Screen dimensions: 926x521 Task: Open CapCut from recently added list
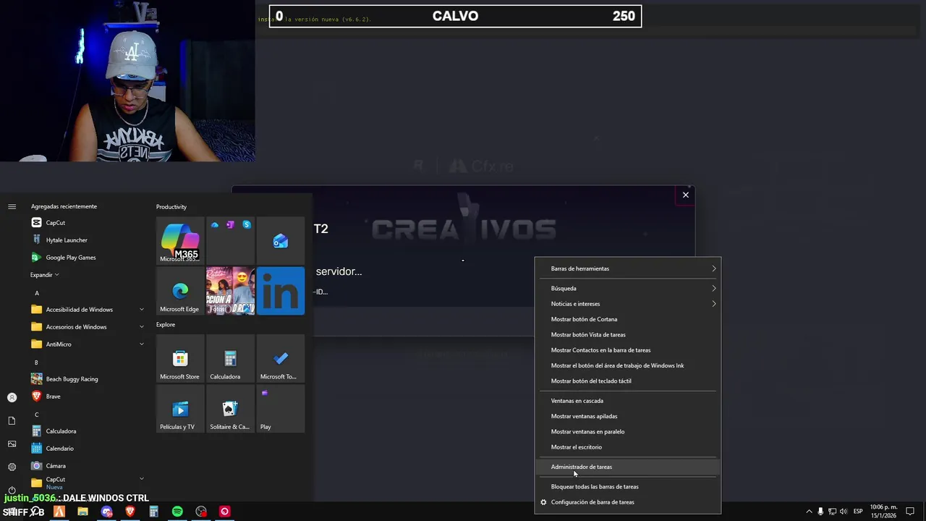coord(55,223)
